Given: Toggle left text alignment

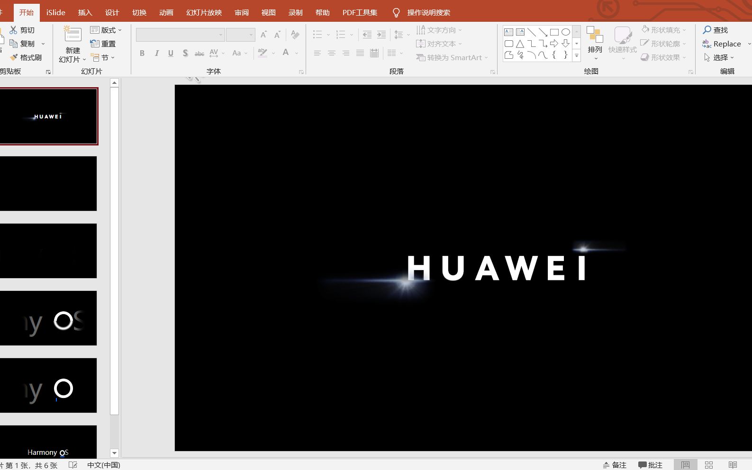Looking at the screenshot, I should tap(317, 53).
